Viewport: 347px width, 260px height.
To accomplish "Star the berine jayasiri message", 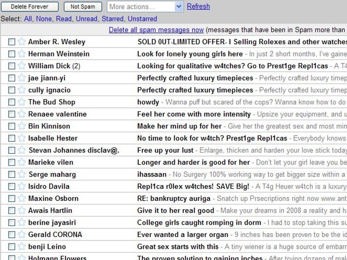I will point(22,222).
